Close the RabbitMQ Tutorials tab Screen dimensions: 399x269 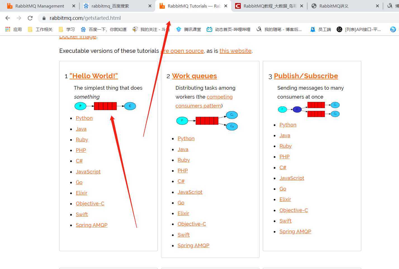click(x=226, y=6)
